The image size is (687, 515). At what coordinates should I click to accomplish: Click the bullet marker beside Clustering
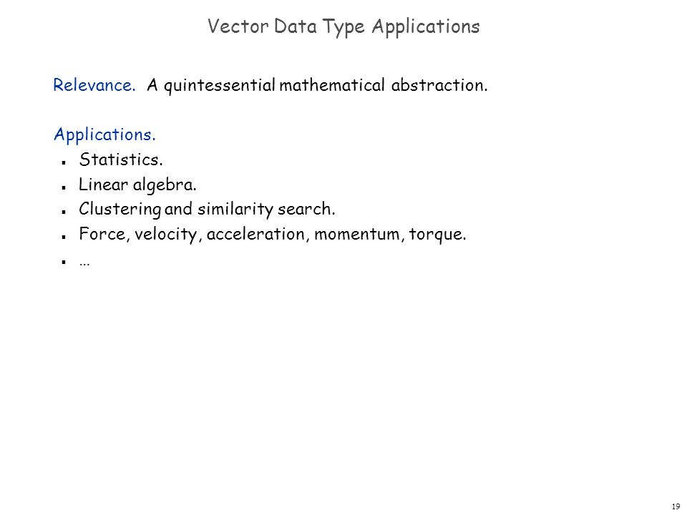[64, 212]
